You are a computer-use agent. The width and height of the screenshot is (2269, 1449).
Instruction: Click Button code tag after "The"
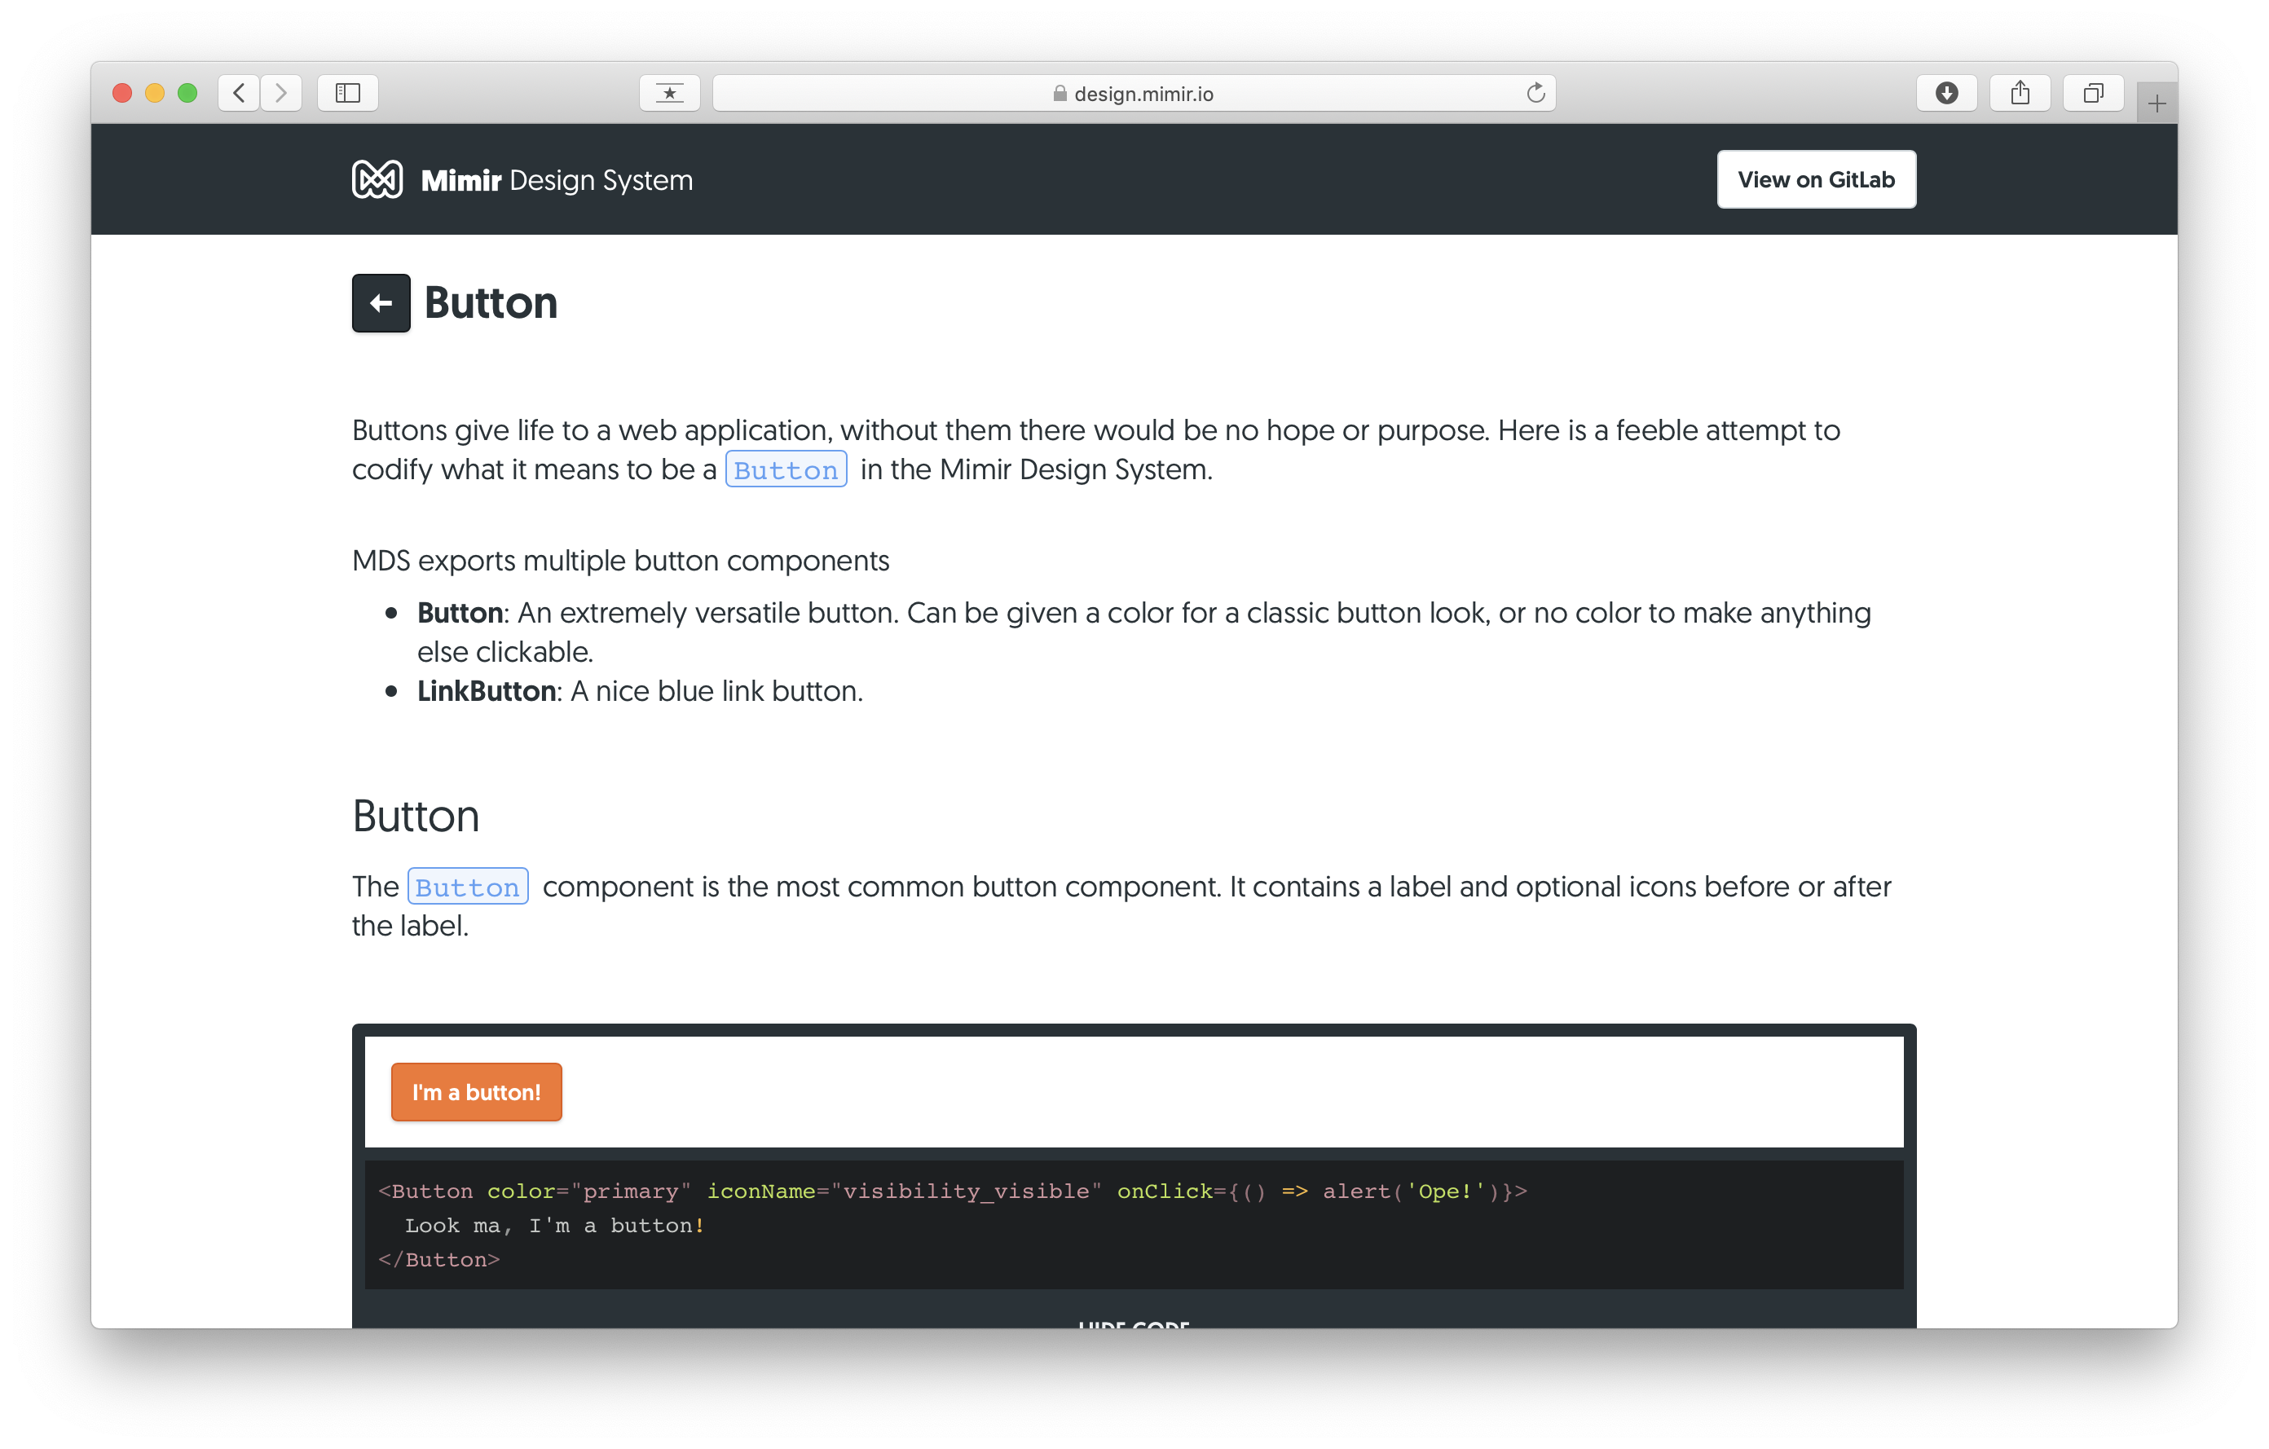[x=467, y=887]
